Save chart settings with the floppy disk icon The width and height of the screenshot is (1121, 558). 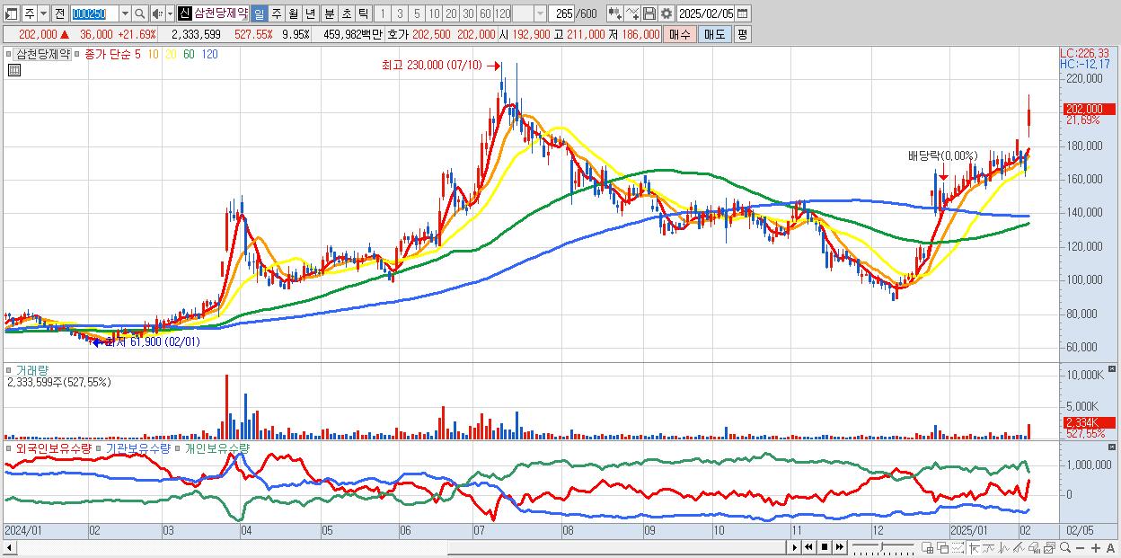649,13
